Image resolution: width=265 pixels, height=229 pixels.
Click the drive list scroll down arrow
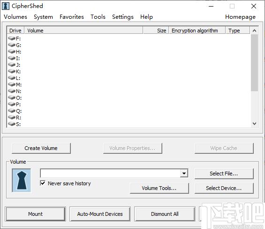pyautogui.click(x=254, y=124)
